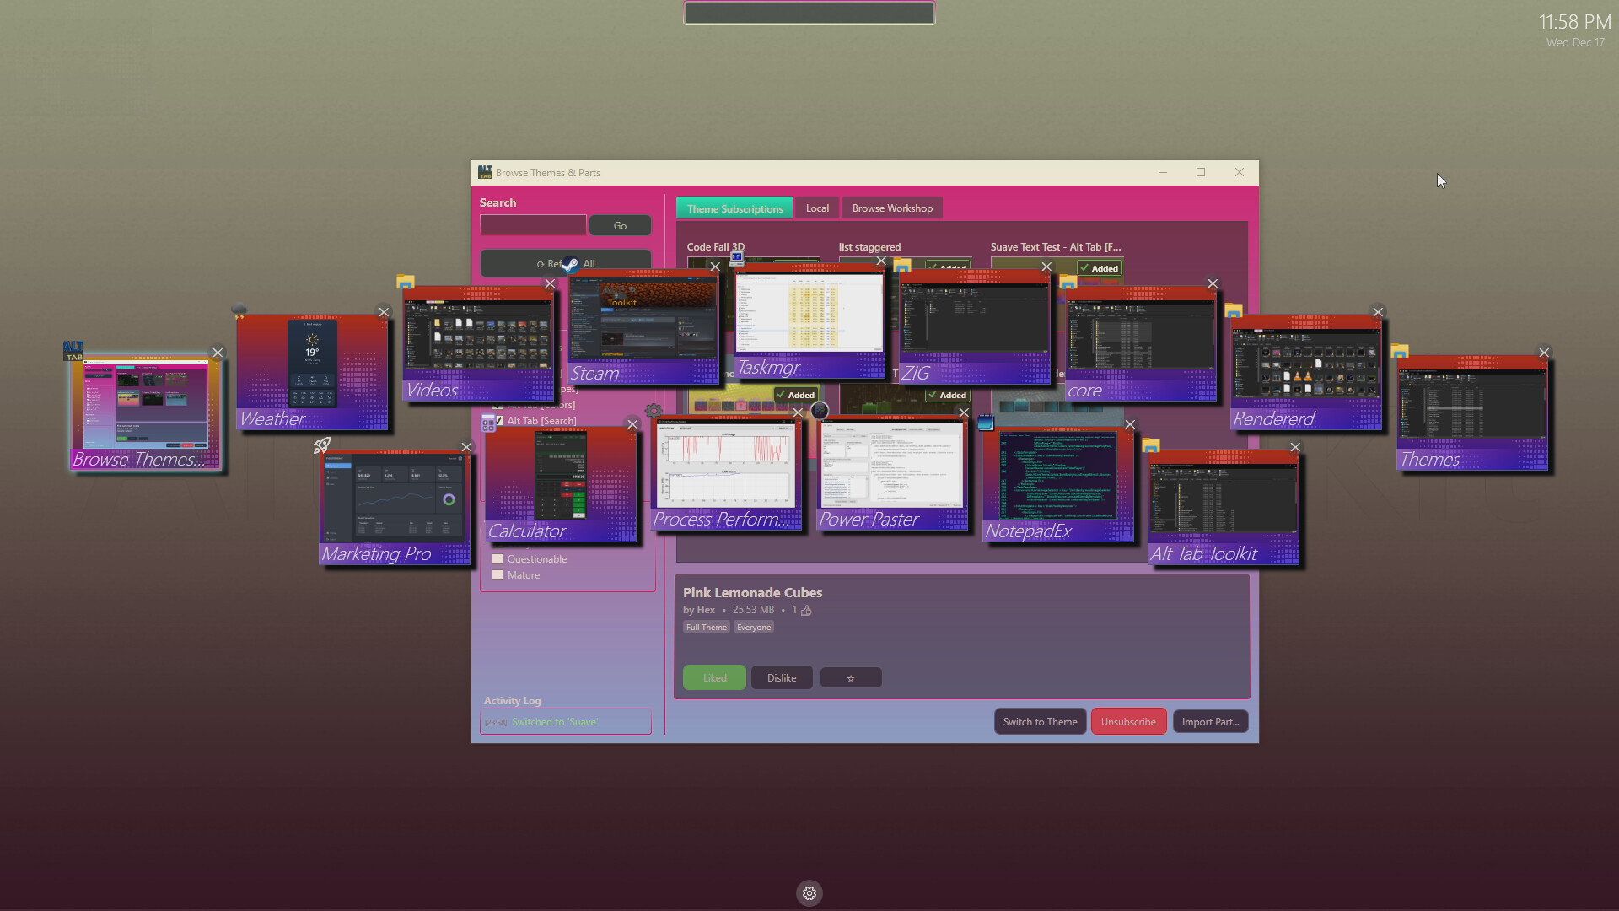Click the star rating icon beside Dislike
This screenshot has width=1619, height=911.
851,677
